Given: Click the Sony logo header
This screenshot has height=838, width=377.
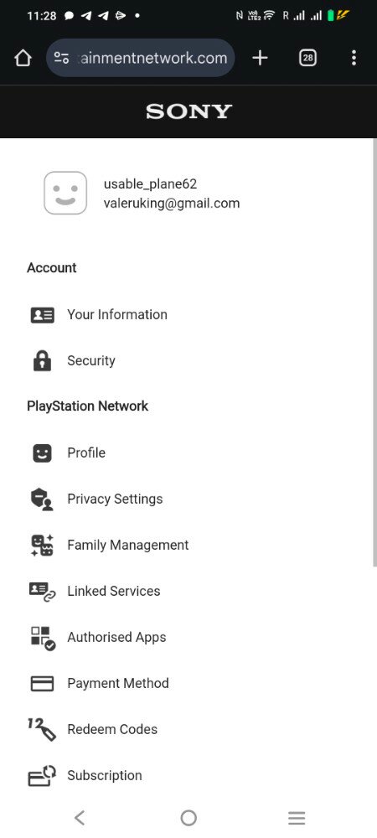Looking at the screenshot, I should [x=188, y=111].
